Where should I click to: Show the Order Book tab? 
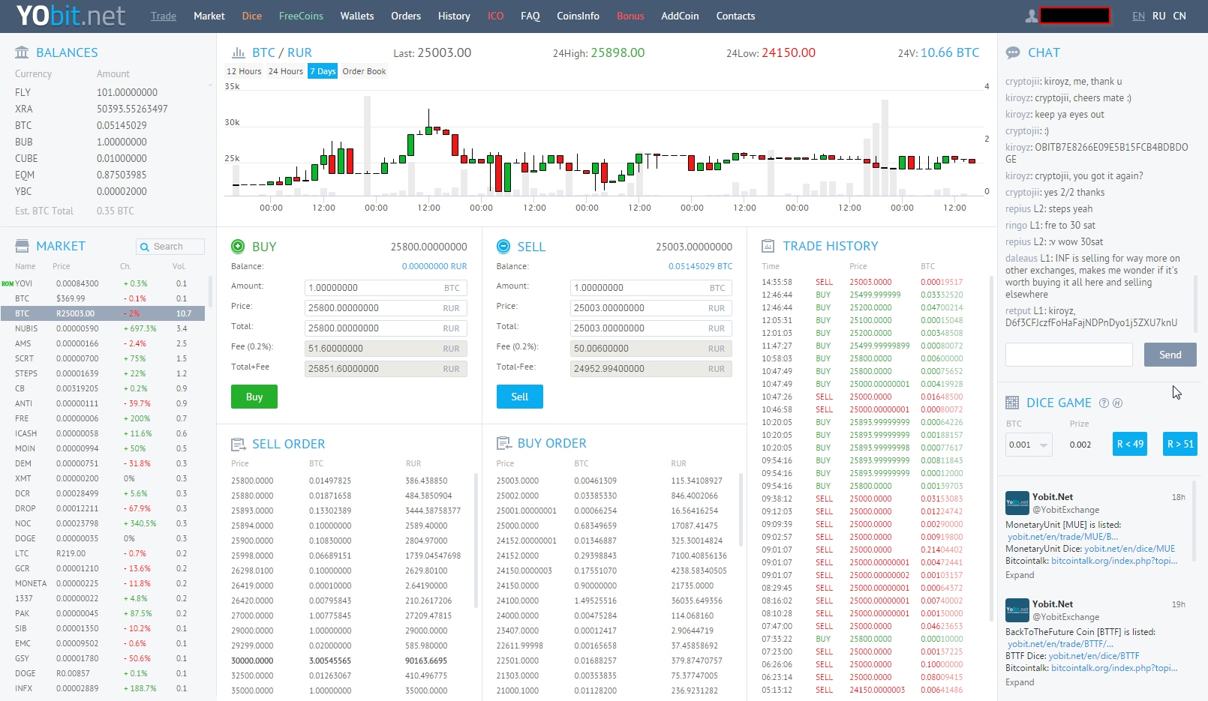[x=364, y=71]
